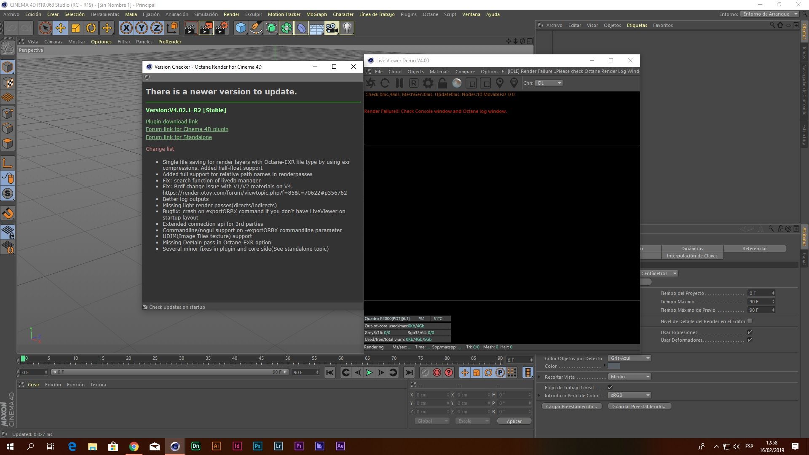This screenshot has height=455, width=809.
Task: Toggle Usar Deformadores checkbox
Action: click(x=750, y=340)
